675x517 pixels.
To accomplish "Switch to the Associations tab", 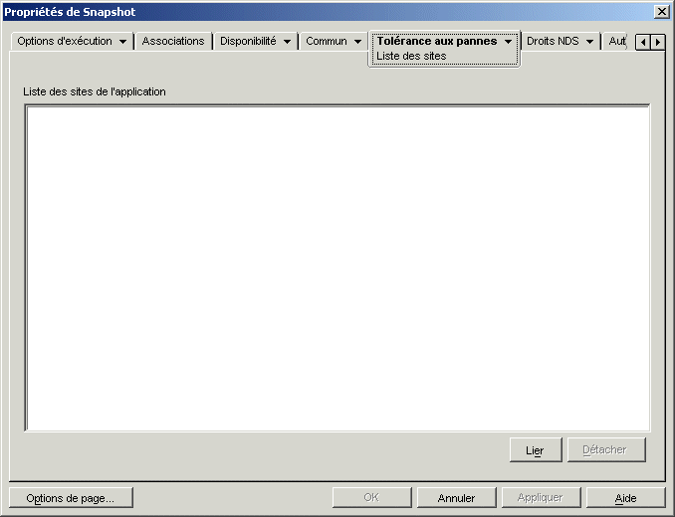I will tap(173, 41).
